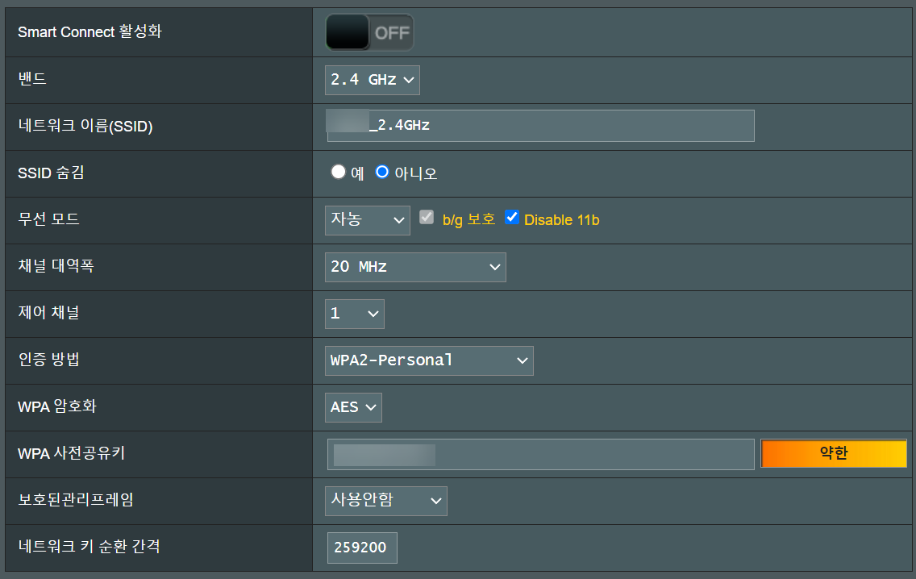This screenshot has height=579, width=916.
Task: Toggle the b/g 보호 checkbox
Action: click(427, 218)
